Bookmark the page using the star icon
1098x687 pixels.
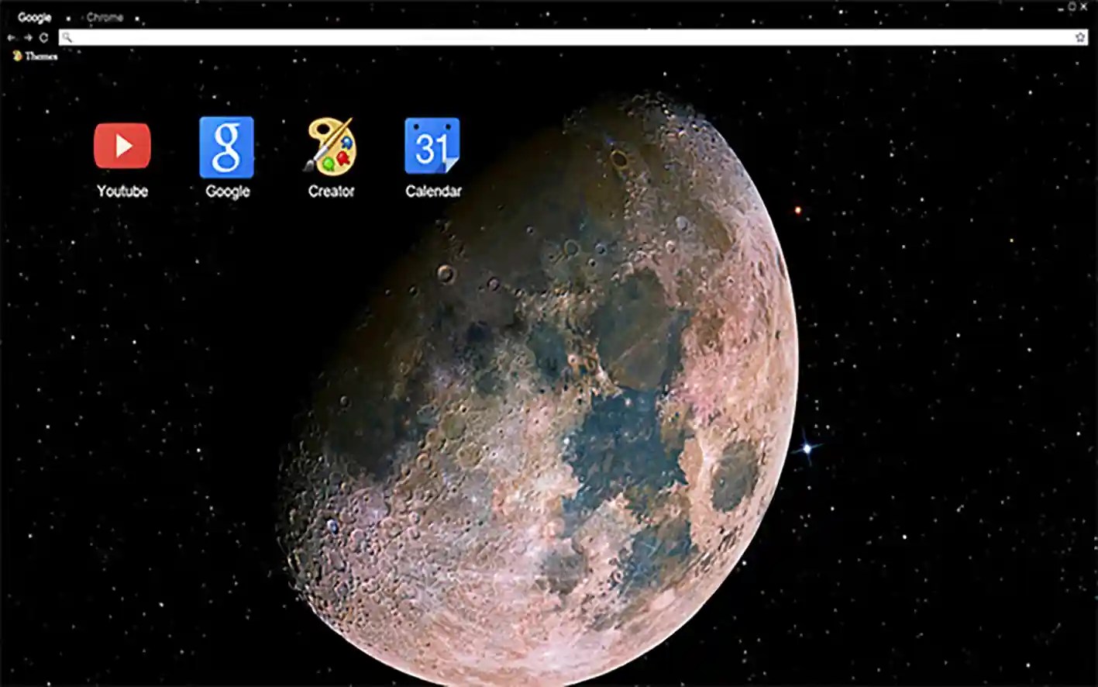pyautogui.click(x=1079, y=36)
